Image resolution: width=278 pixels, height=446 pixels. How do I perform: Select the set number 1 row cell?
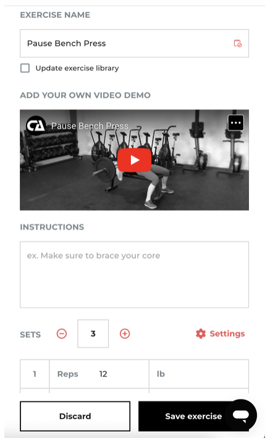[35, 374]
